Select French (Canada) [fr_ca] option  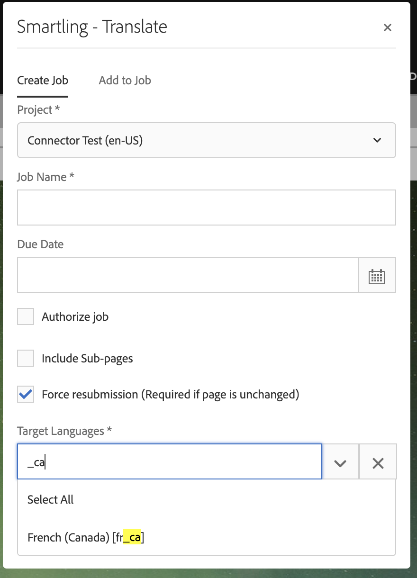click(x=86, y=538)
